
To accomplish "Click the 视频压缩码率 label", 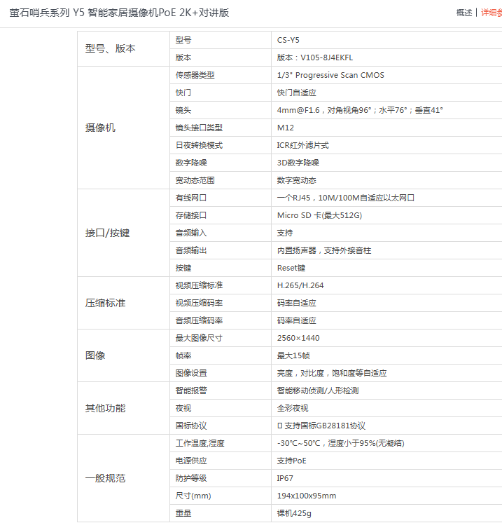I will click(199, 303).
